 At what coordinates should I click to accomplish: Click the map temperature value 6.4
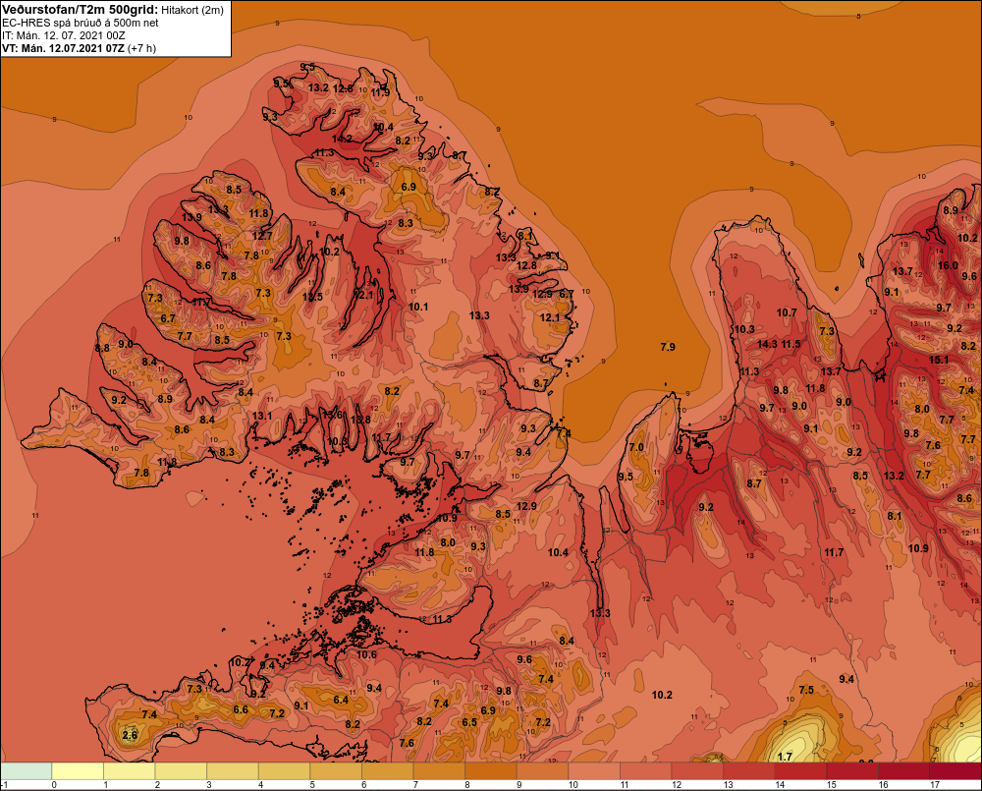(341, 700)
